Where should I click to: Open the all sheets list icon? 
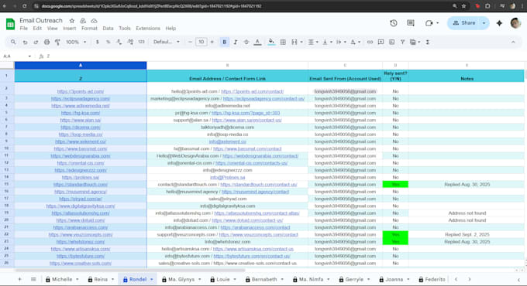(33, 279)
